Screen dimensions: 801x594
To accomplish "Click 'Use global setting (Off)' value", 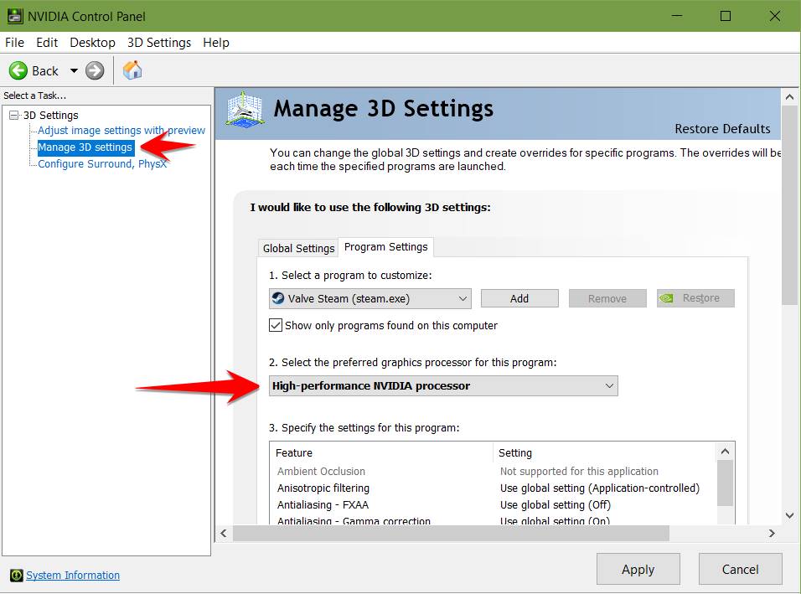I will 556,505.
